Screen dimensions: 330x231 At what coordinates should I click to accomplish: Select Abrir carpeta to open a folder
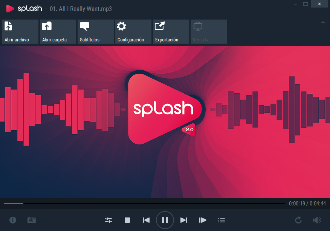58,32
